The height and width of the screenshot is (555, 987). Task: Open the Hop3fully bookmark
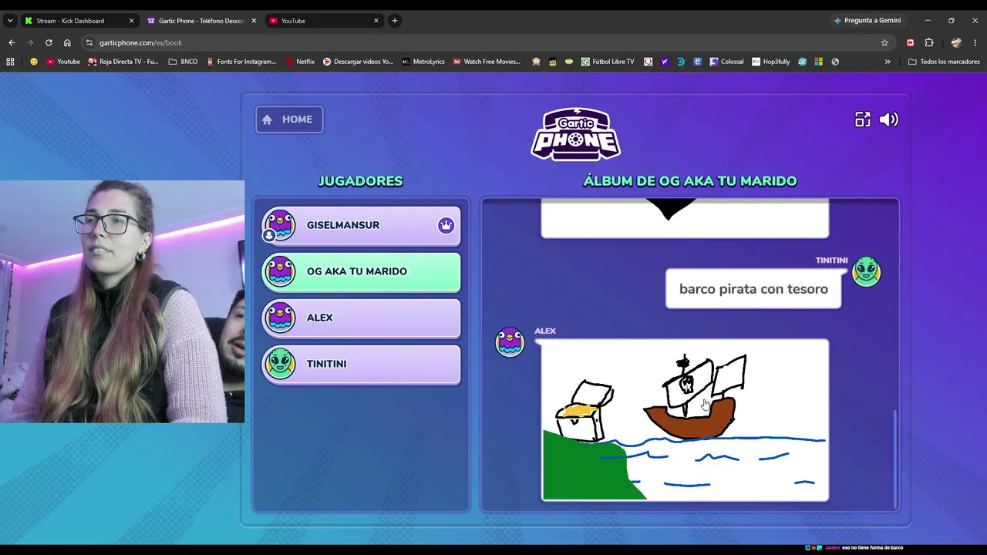pos(770,62)
